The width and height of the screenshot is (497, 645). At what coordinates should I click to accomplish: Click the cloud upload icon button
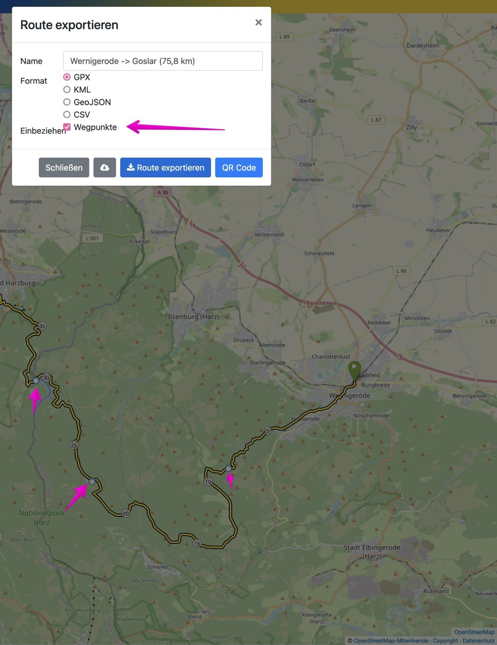(x=104, y=167)
